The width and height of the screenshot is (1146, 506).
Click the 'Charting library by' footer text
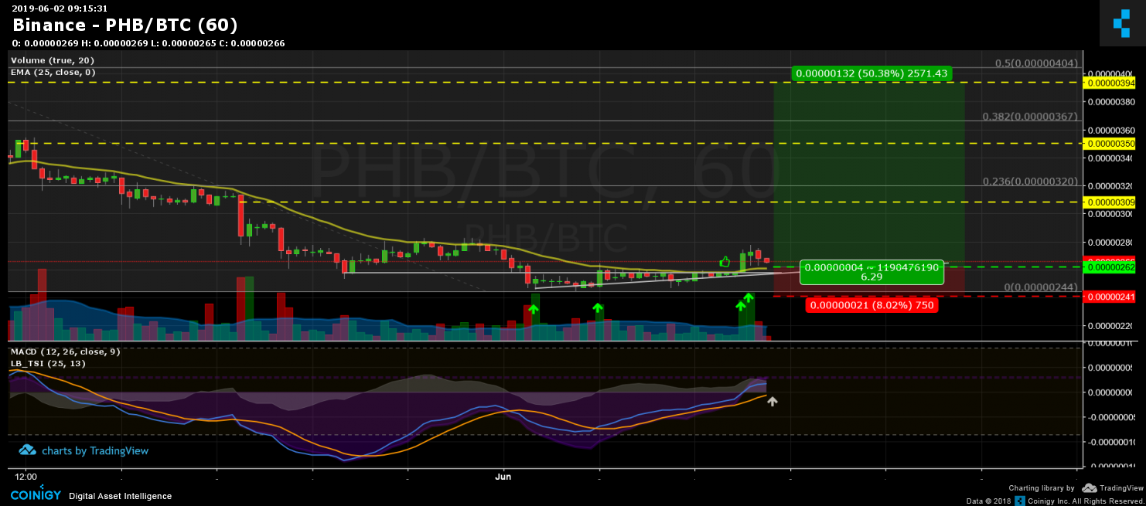(x=1042, y=488)
